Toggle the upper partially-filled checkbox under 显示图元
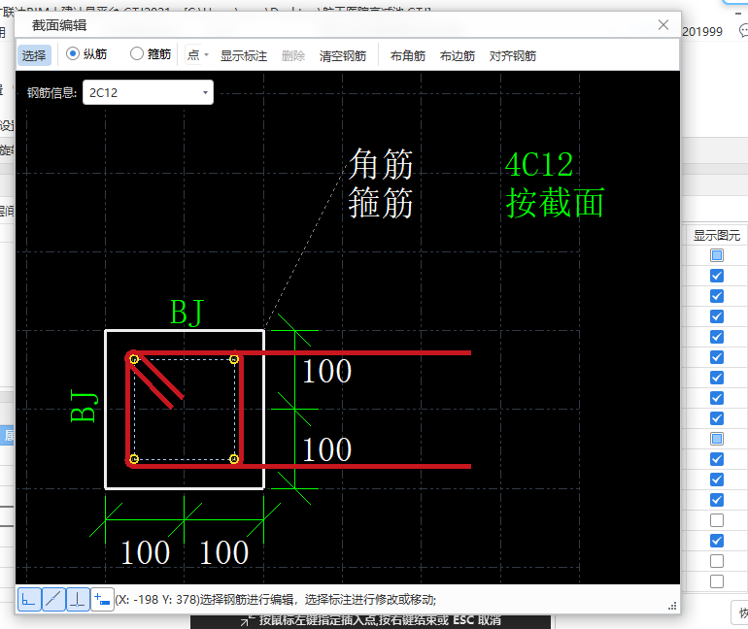Screen dimensions: 748x629 point(717,255)
